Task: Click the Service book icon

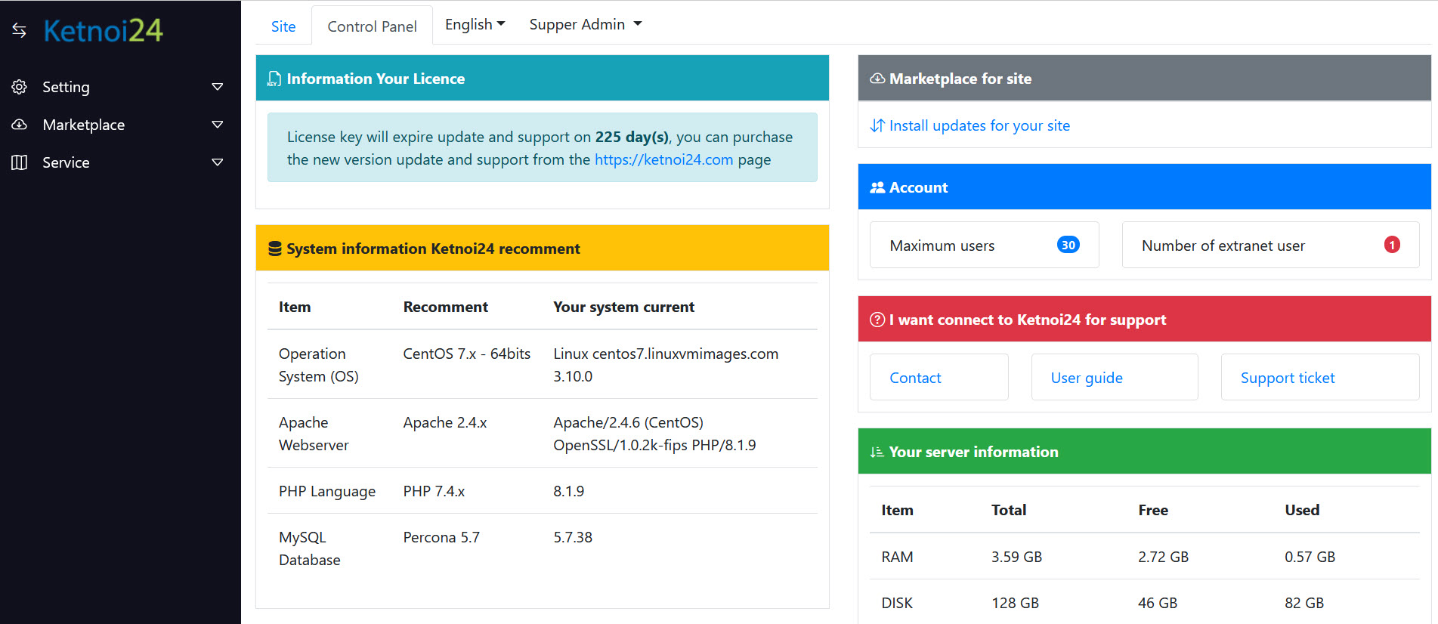Action: point(20,162)
